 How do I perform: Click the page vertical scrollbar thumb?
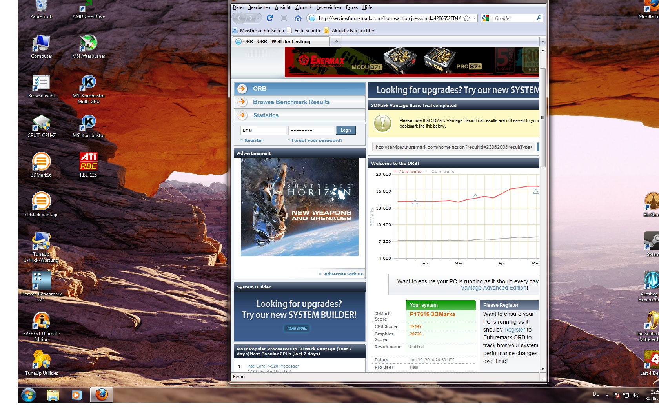pos(543,118)
